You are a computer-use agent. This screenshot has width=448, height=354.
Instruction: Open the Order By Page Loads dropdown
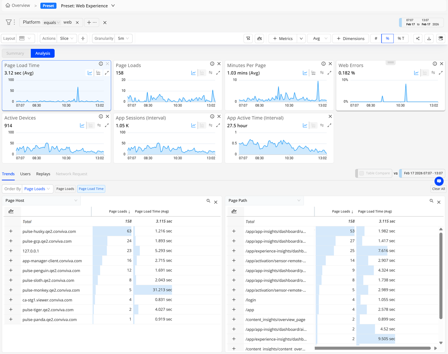37,189
